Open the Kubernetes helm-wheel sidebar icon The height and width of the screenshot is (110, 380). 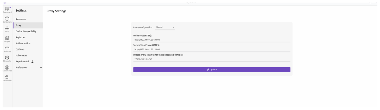(x=7, y=68)
